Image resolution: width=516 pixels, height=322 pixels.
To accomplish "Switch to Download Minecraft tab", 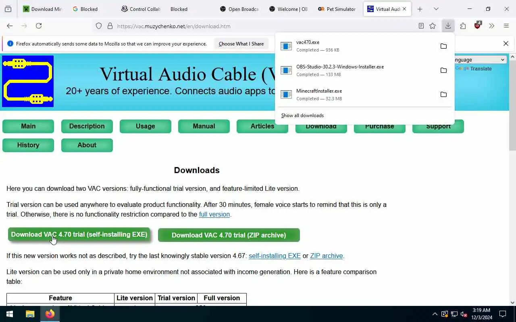I will (43, 9).
